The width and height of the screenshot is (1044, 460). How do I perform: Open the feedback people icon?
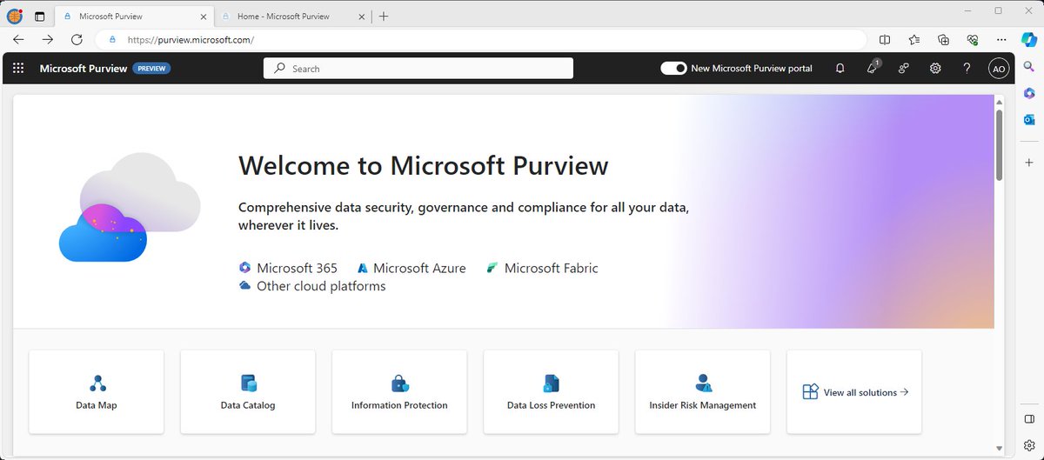tap(904, 68)
